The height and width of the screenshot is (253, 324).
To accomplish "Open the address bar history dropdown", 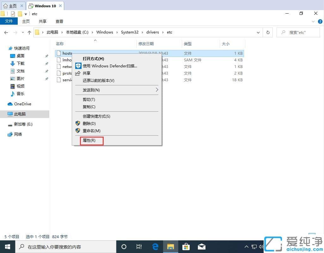I will pyautogui.click(x=258, y=32).
